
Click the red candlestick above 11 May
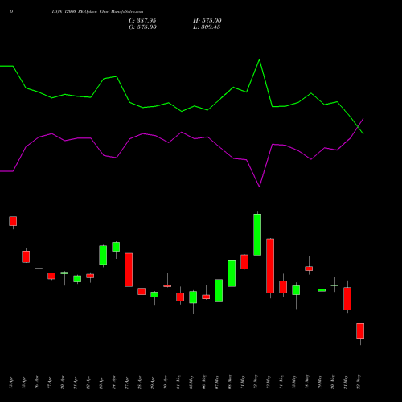pos(244,262)
